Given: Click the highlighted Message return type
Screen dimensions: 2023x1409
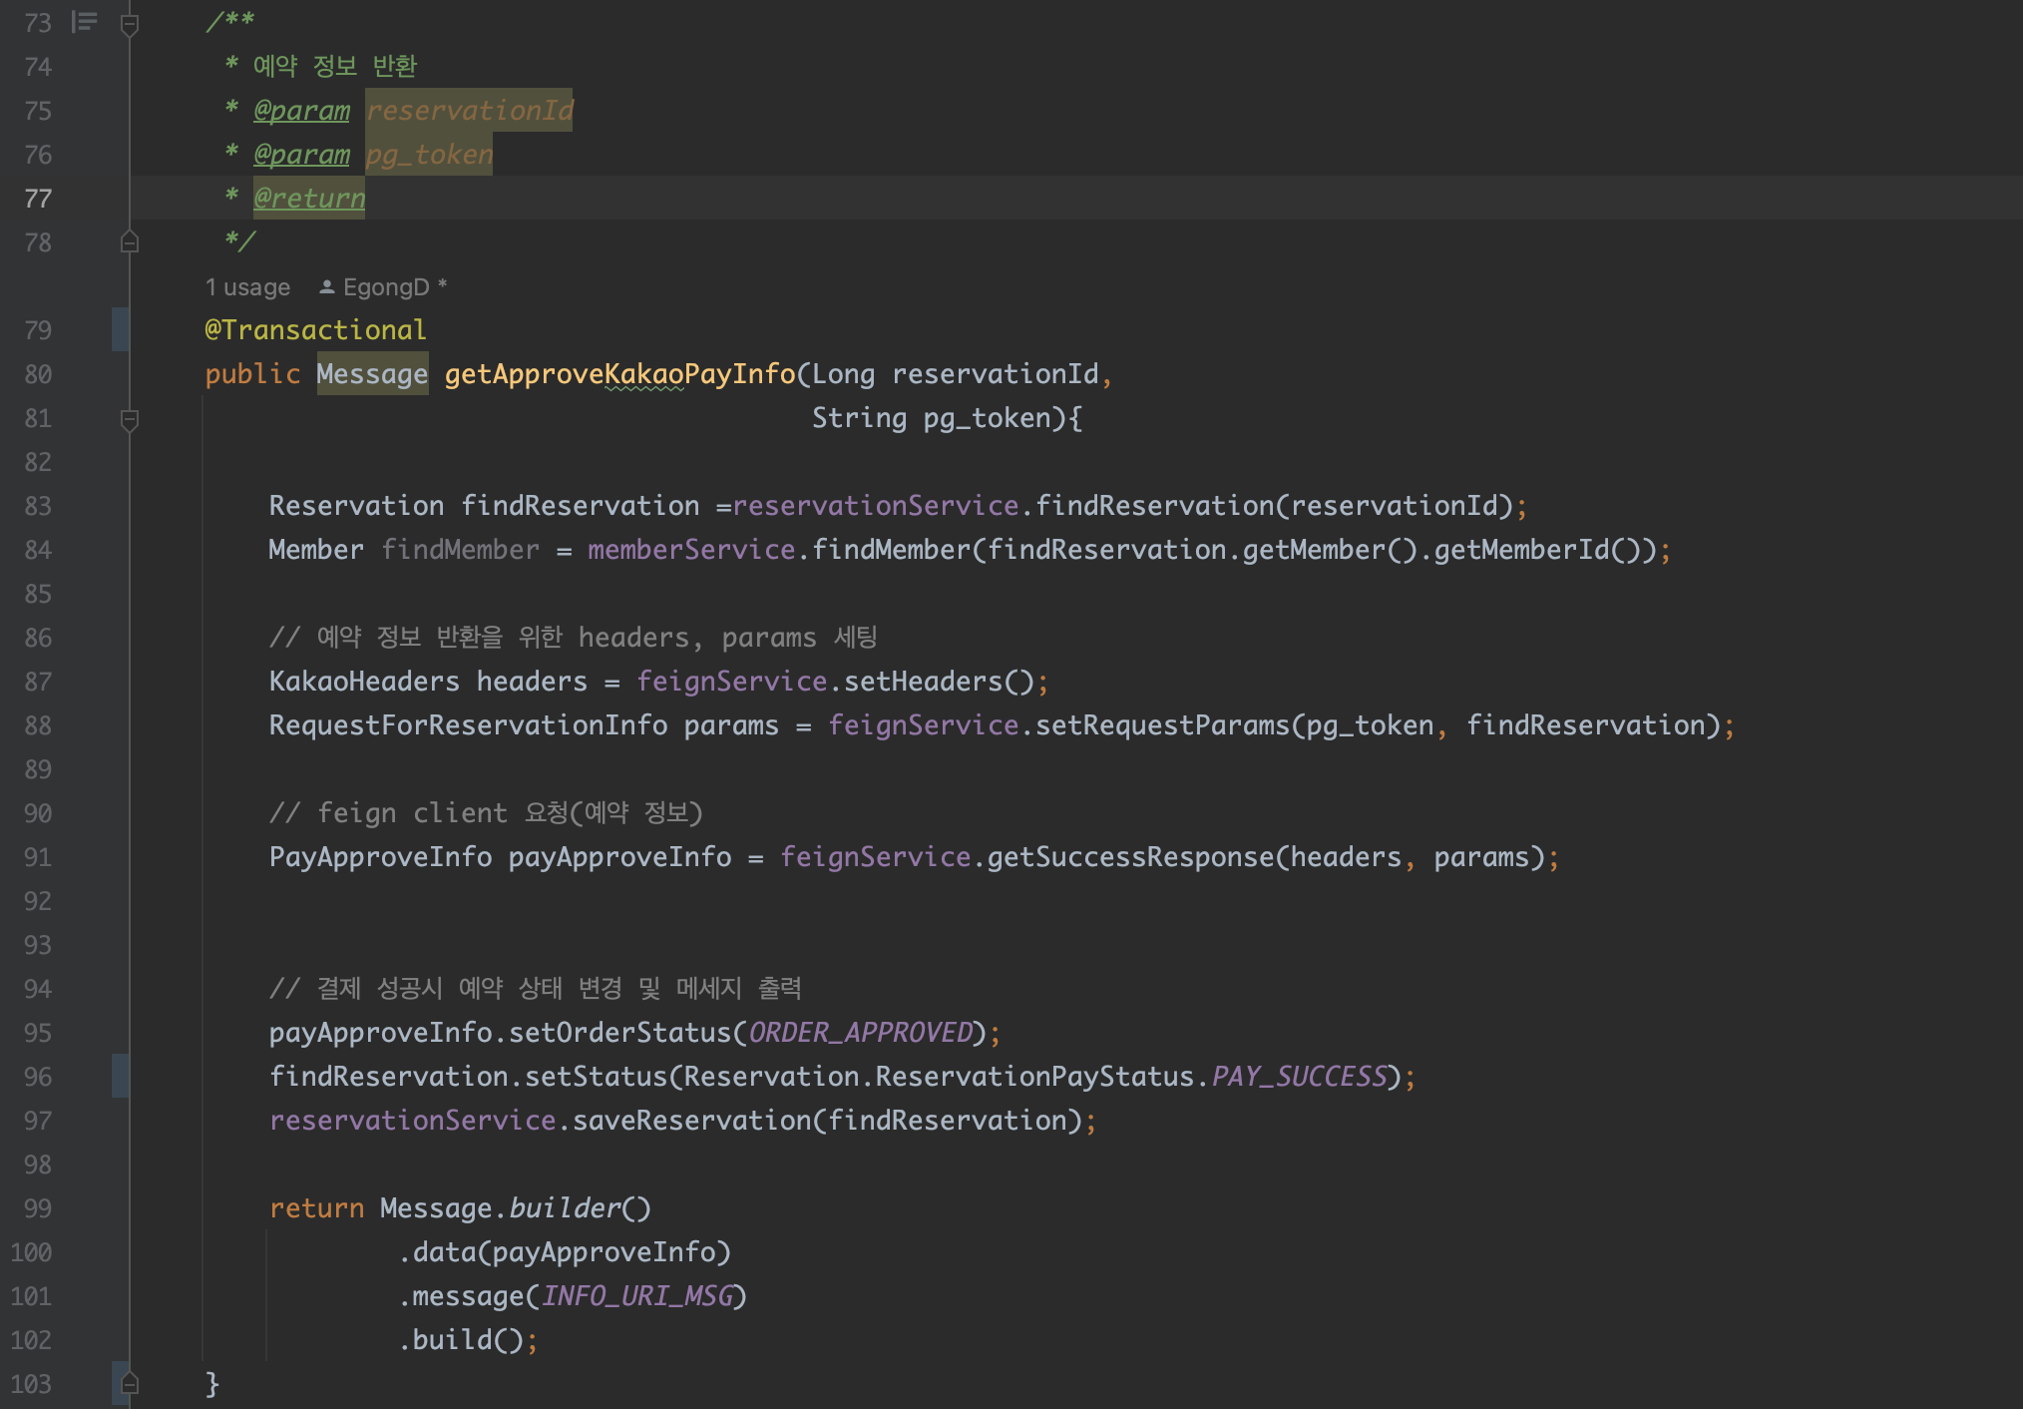Looking at the screenshot, I should pyautogui.click(x=372, y=374).
